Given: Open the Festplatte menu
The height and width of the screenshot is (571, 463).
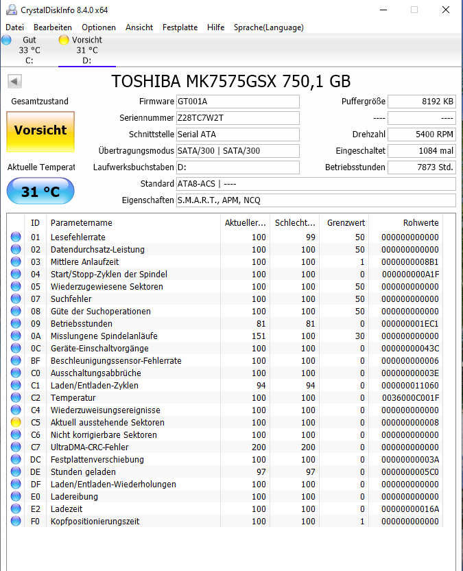Looking at the screenshot, I should (180, 27).
